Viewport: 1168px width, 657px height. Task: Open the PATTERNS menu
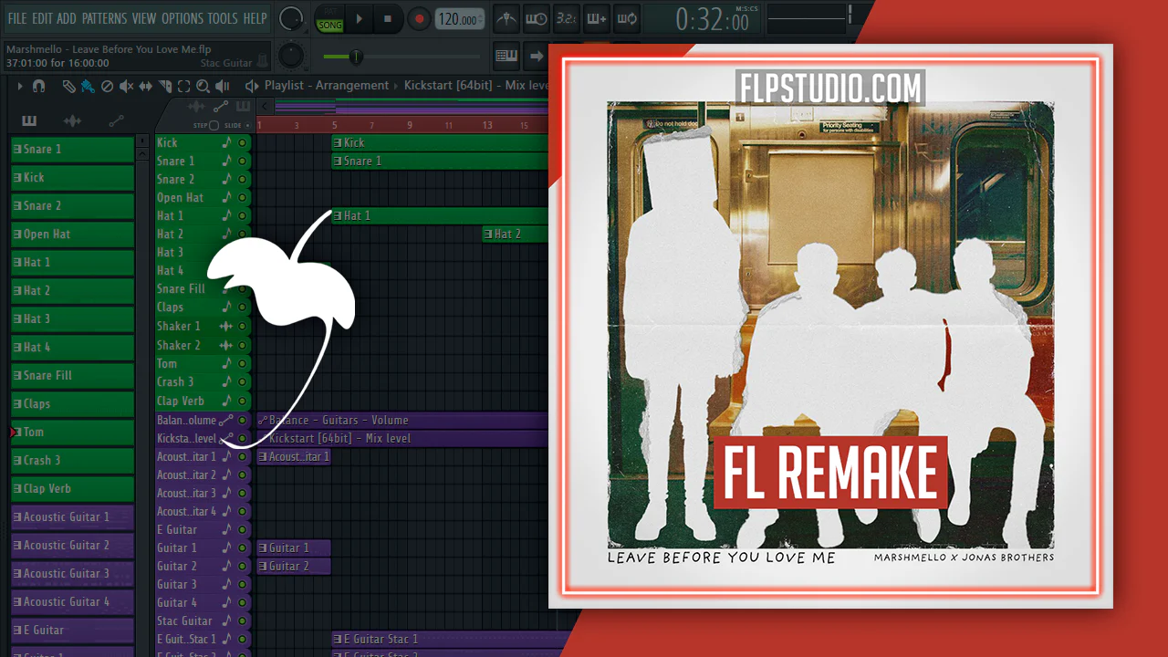(x=104, y=18)
